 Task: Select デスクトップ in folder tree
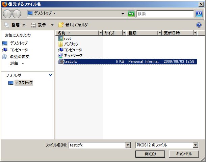coord(24,83)
